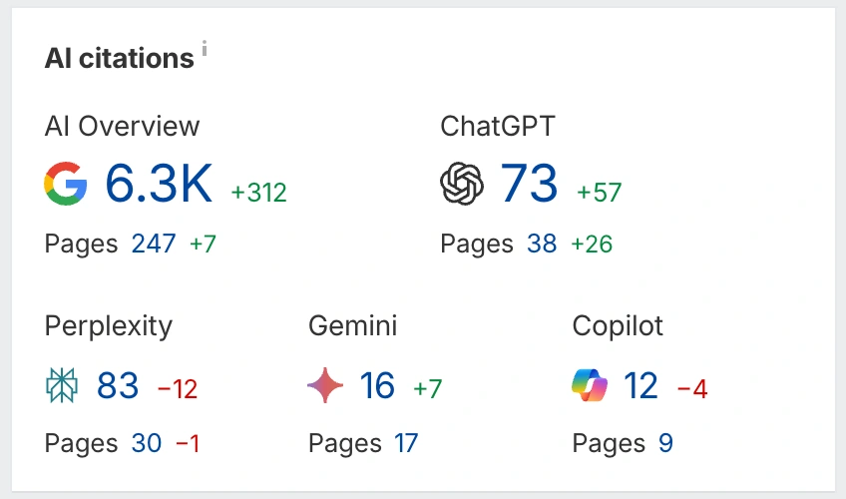Open the 83 Perplexity citations count
The image size is (846, 499).
click(118, 385)
